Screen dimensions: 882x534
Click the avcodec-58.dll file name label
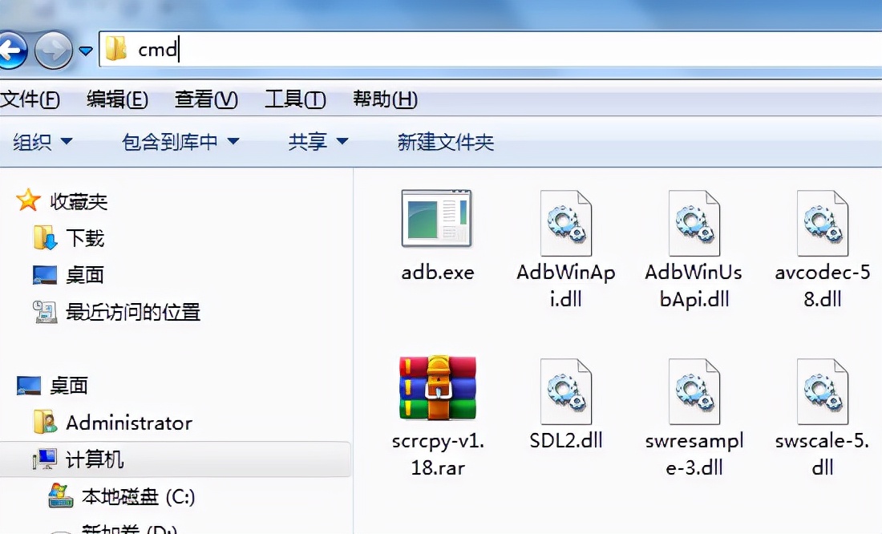coord(823,285)
